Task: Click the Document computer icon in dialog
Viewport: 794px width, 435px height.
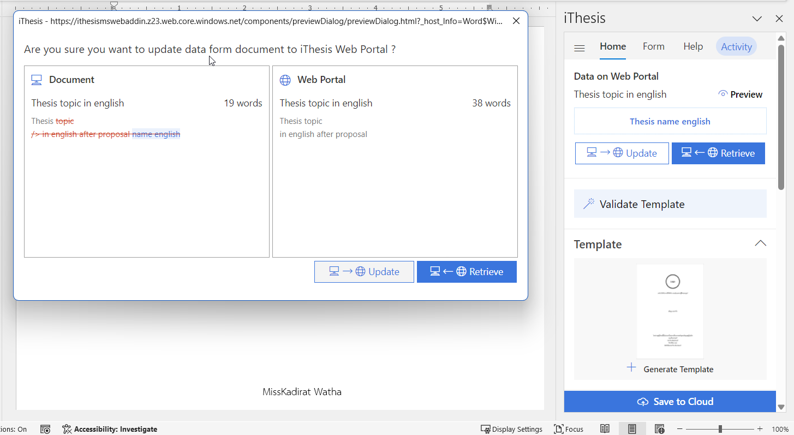Action: pos(37,80)
